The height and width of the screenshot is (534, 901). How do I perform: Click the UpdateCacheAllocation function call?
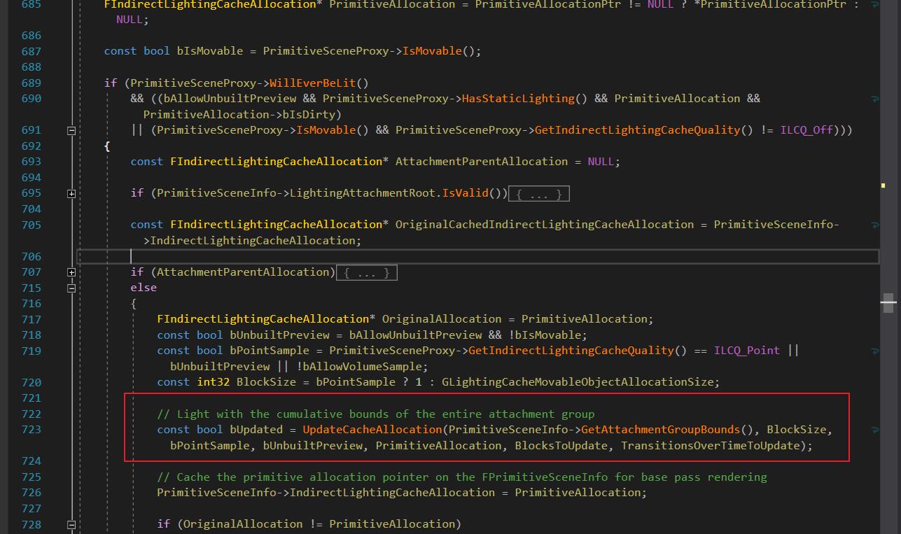[x=372, y=430]
